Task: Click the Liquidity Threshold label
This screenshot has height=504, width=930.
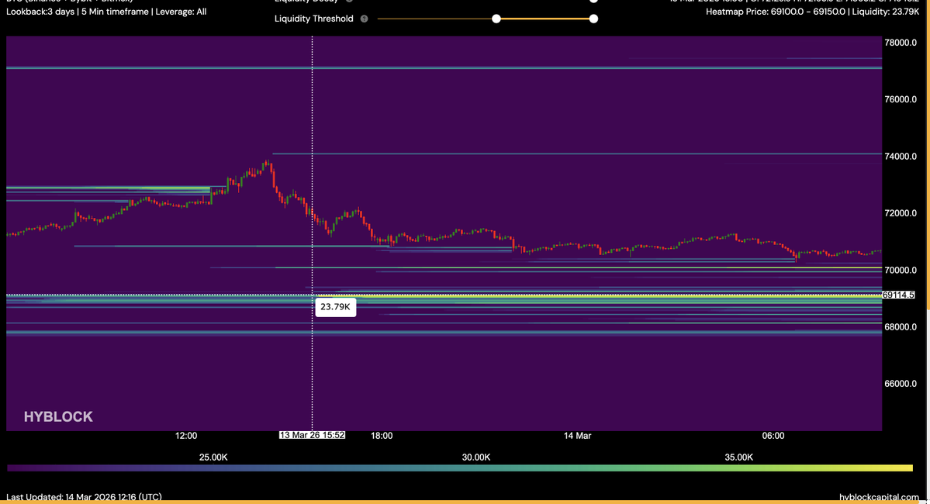Action: click(x=314, y=19)
